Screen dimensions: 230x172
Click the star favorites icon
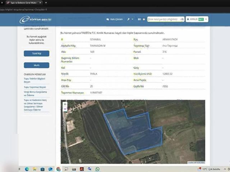(x=144, y=19)
